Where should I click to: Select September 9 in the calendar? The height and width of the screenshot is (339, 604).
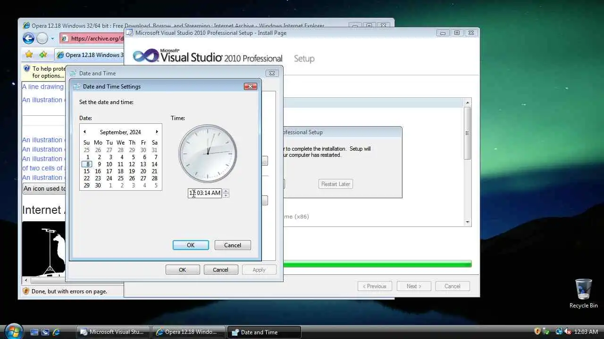click(x=99, y=164)
